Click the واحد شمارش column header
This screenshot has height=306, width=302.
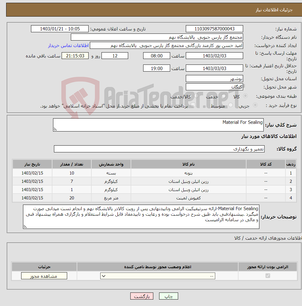point(111,164)
